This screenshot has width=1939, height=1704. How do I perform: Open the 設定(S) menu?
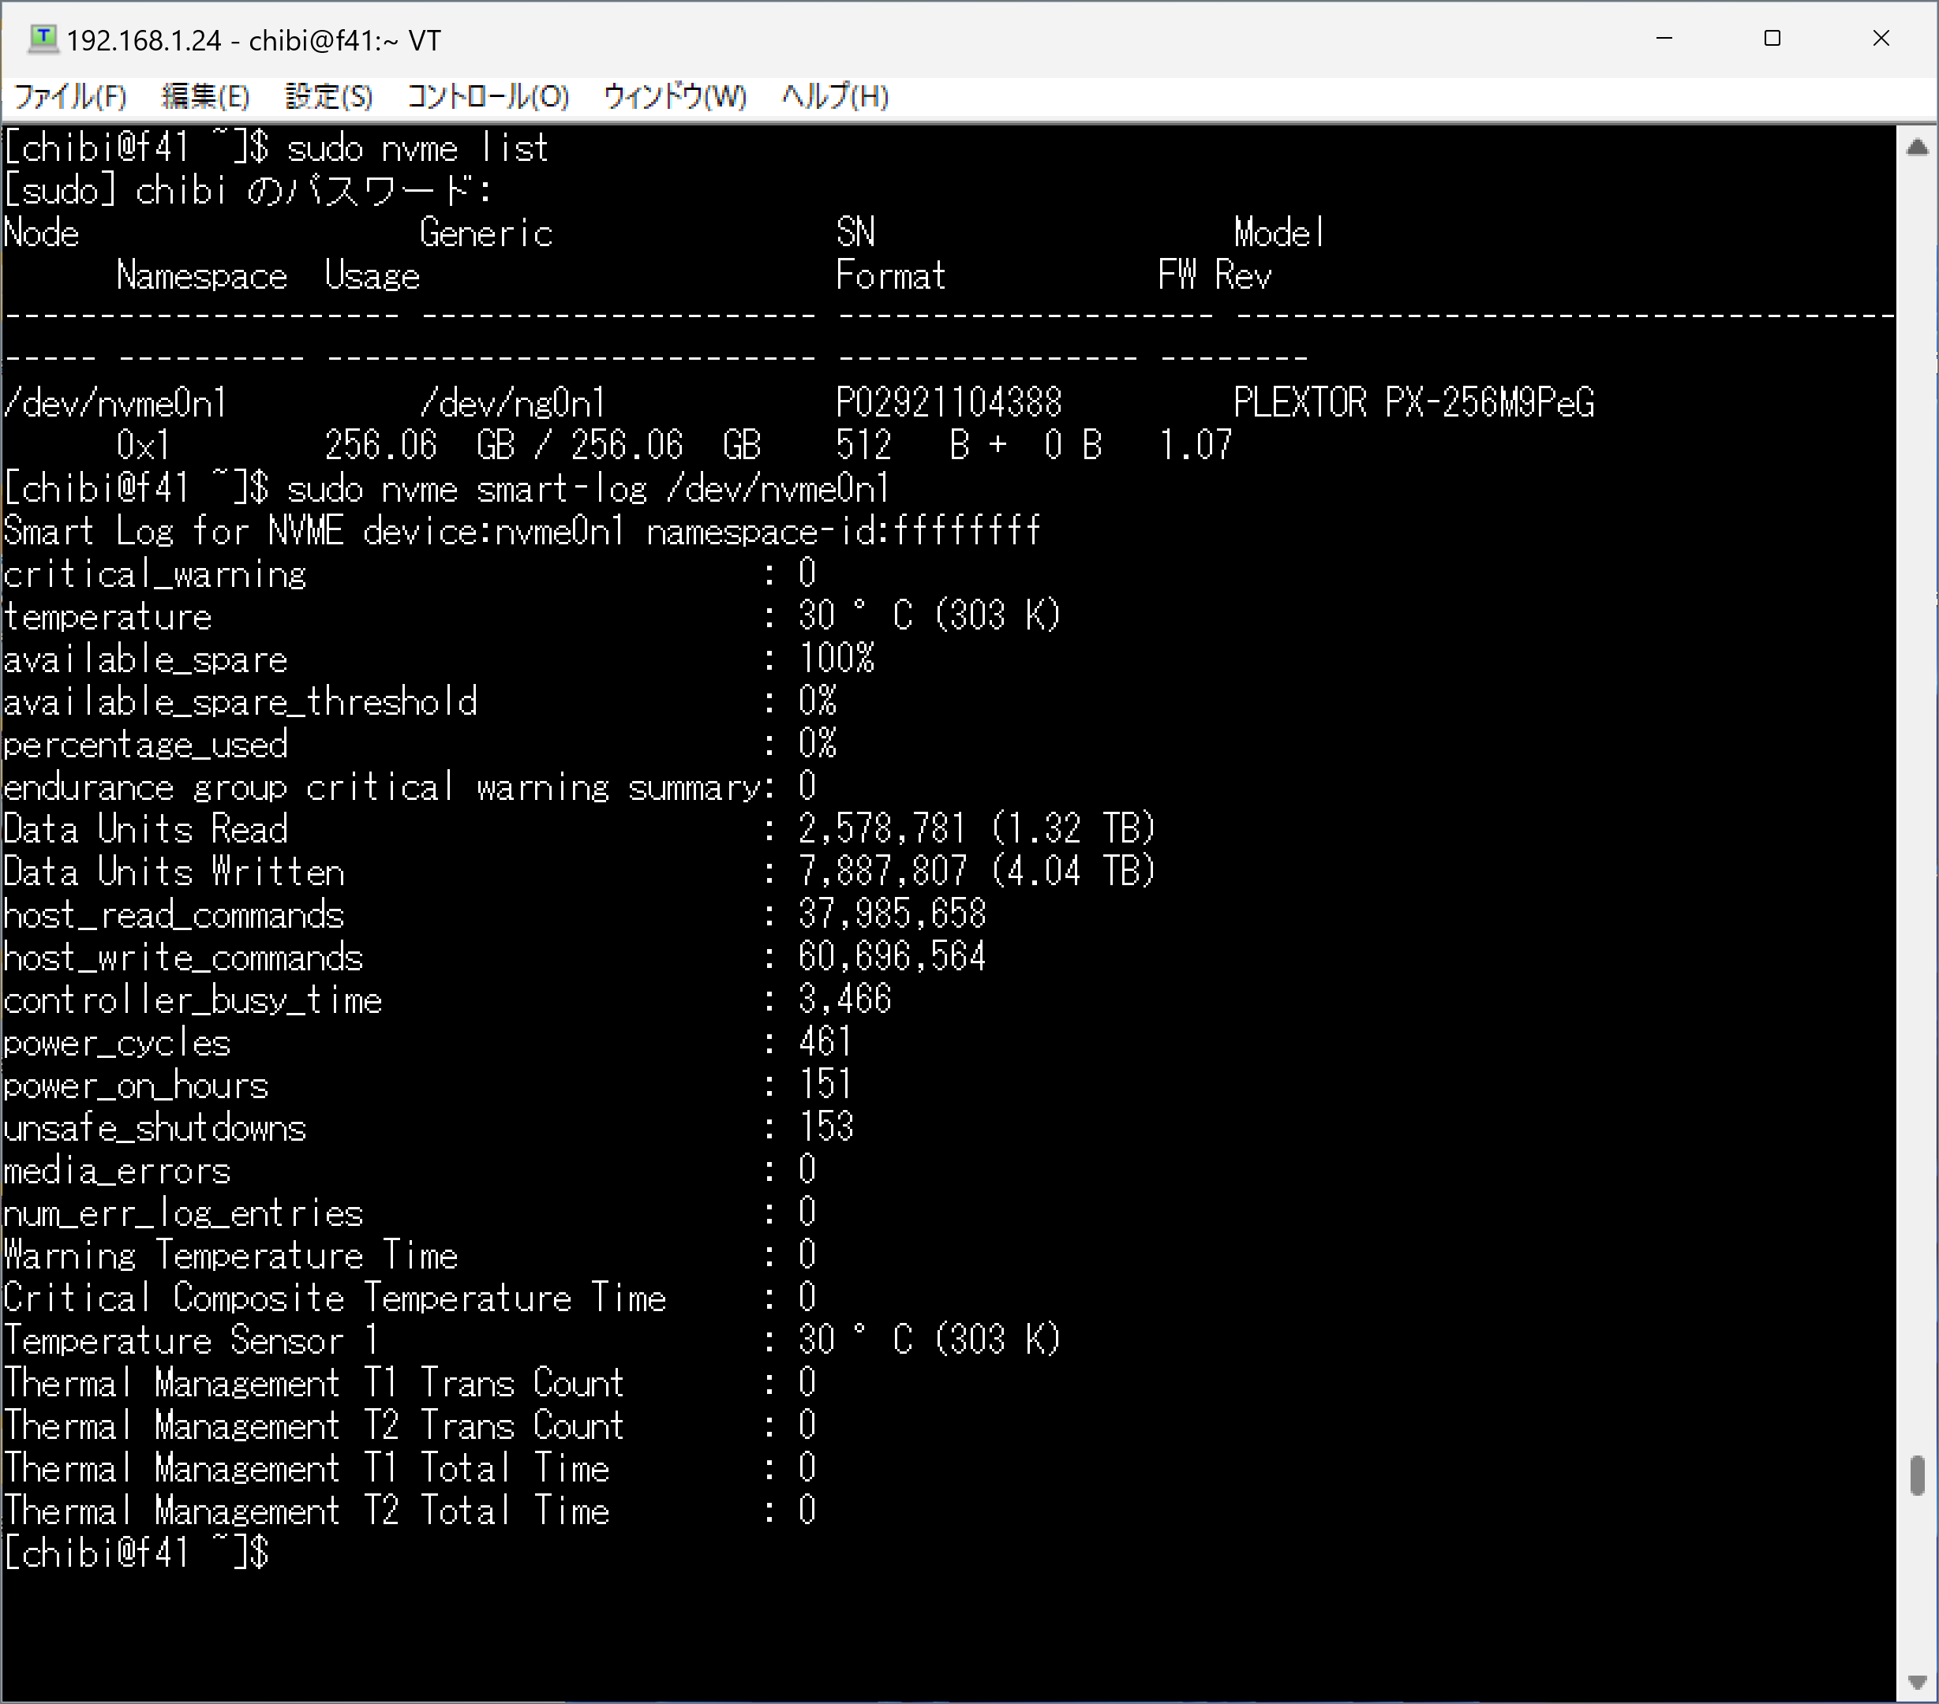[x=328, y=97]
